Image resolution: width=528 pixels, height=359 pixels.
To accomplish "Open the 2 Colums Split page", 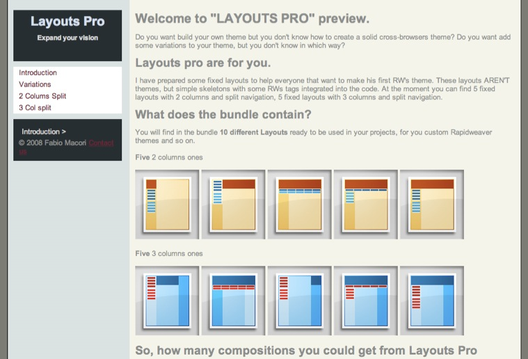I will (42, 96).
